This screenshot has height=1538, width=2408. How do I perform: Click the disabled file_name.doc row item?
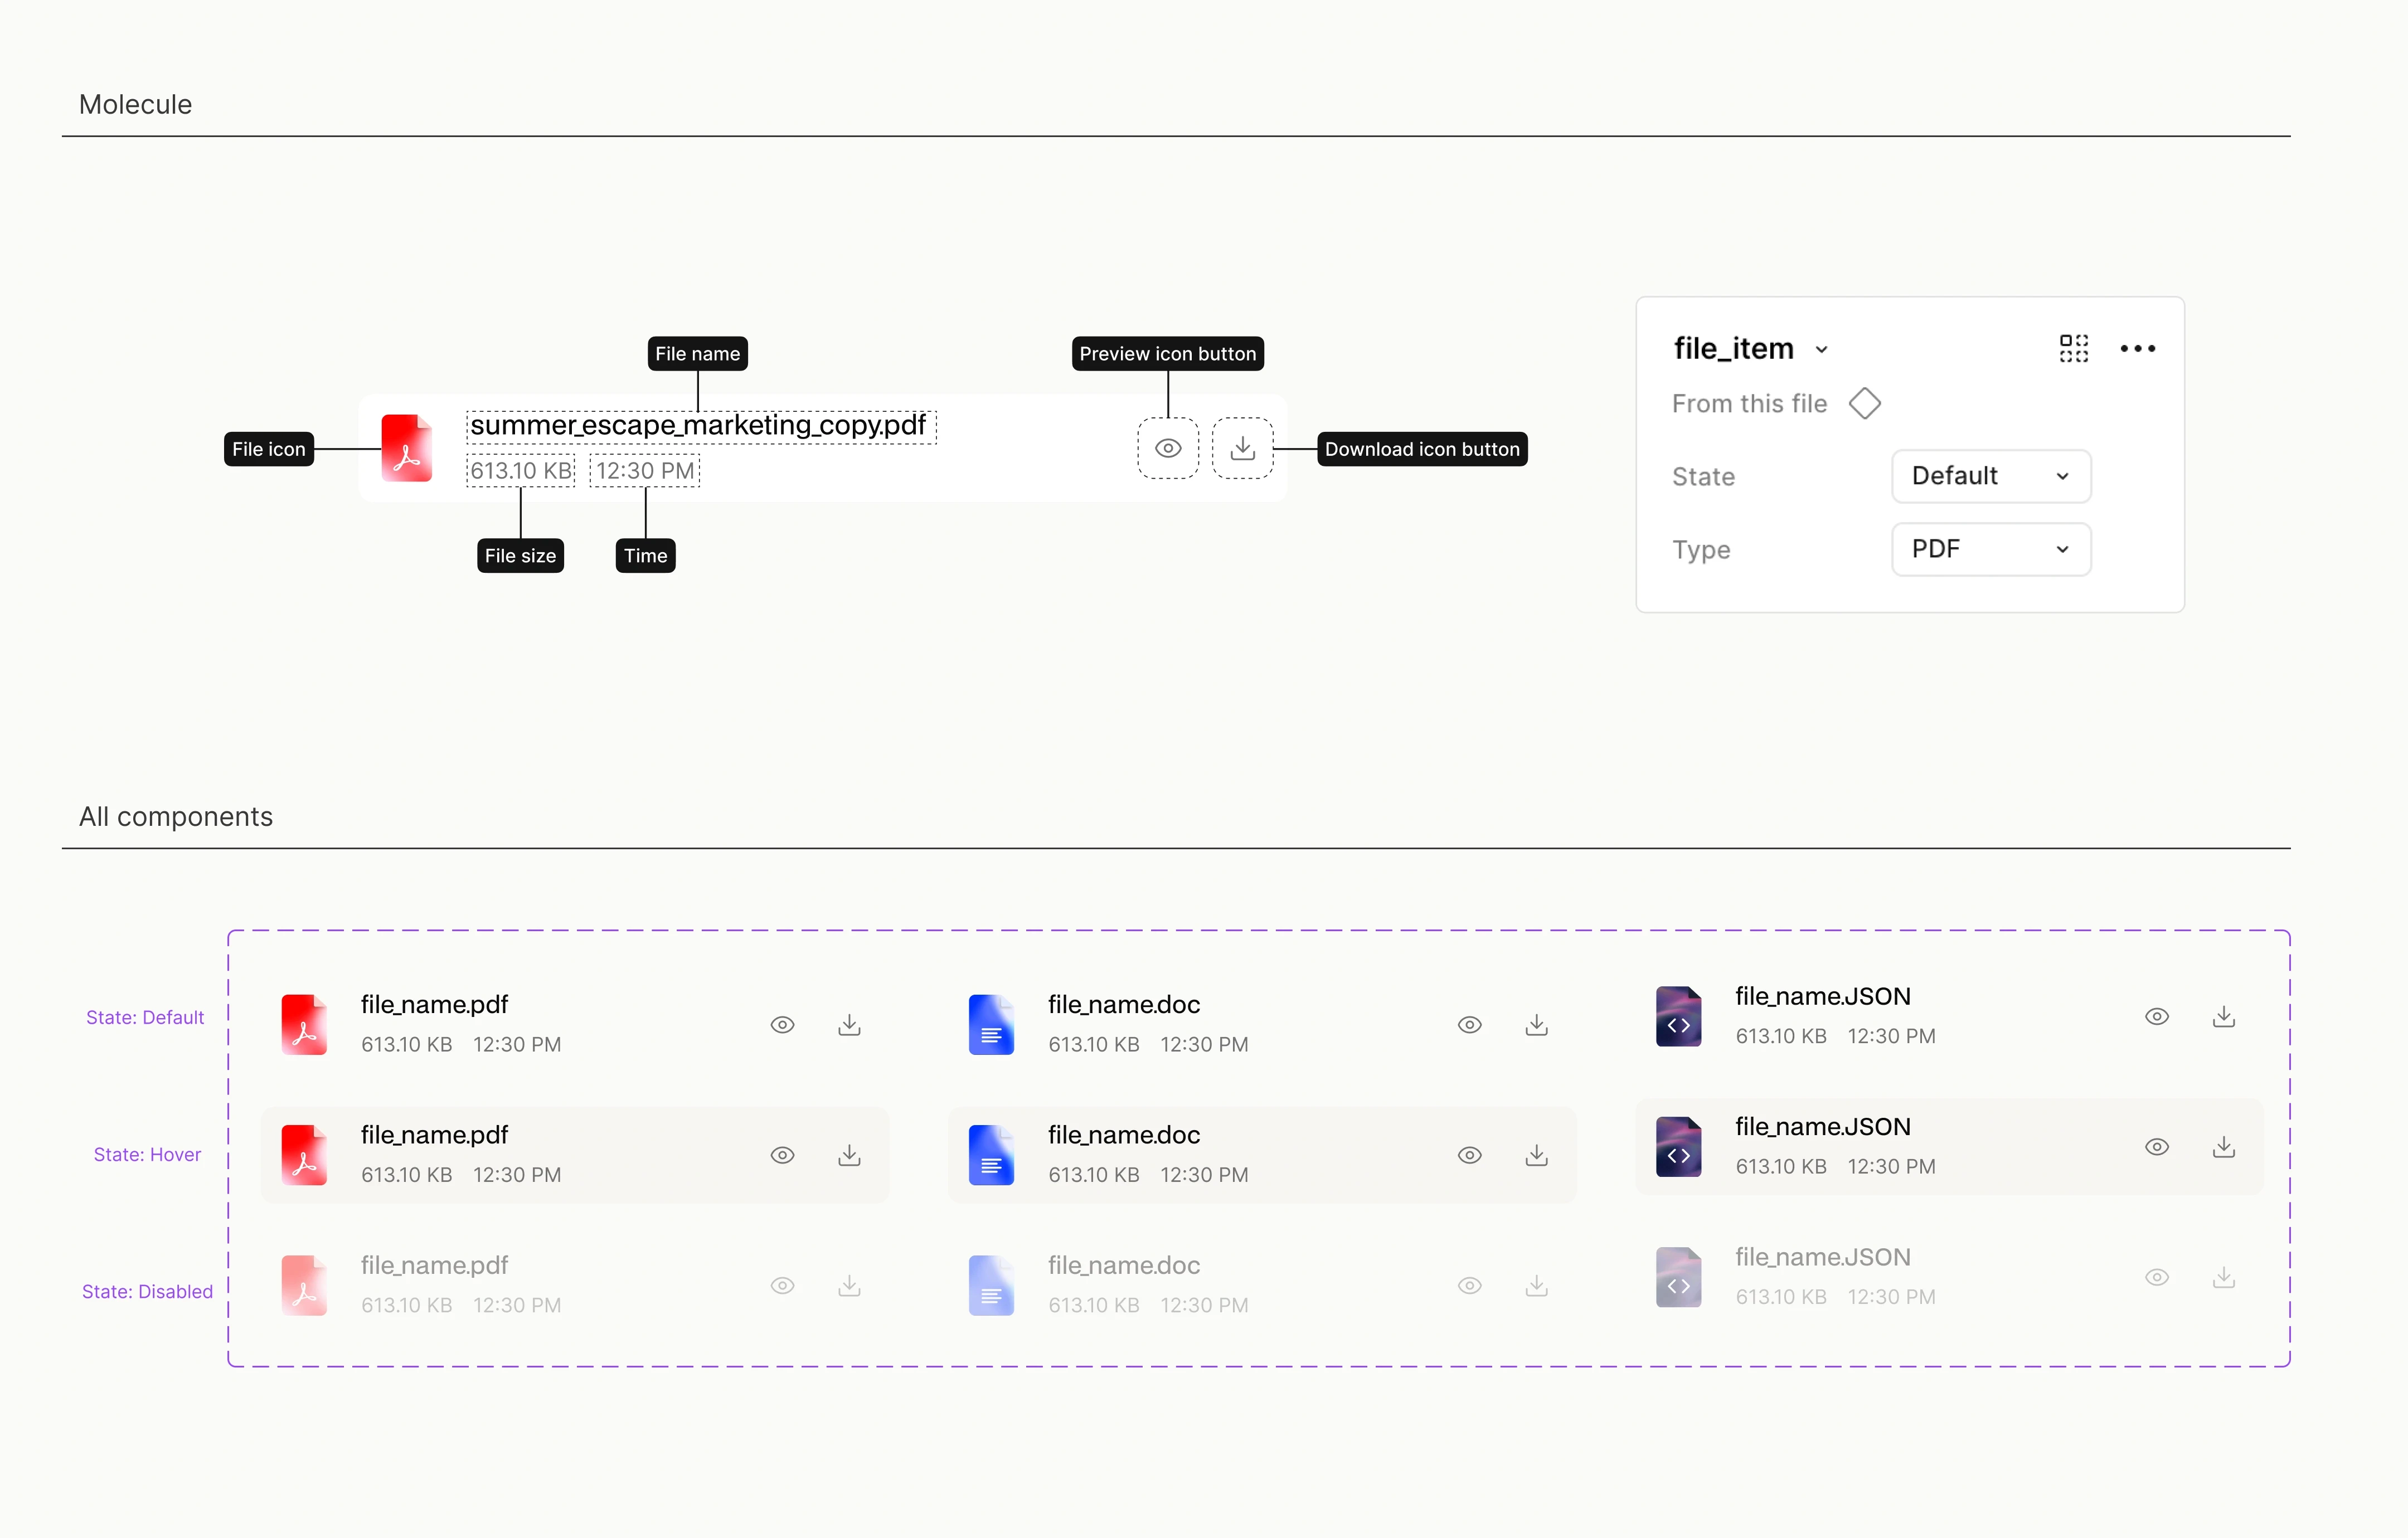click(1123, 1266)
